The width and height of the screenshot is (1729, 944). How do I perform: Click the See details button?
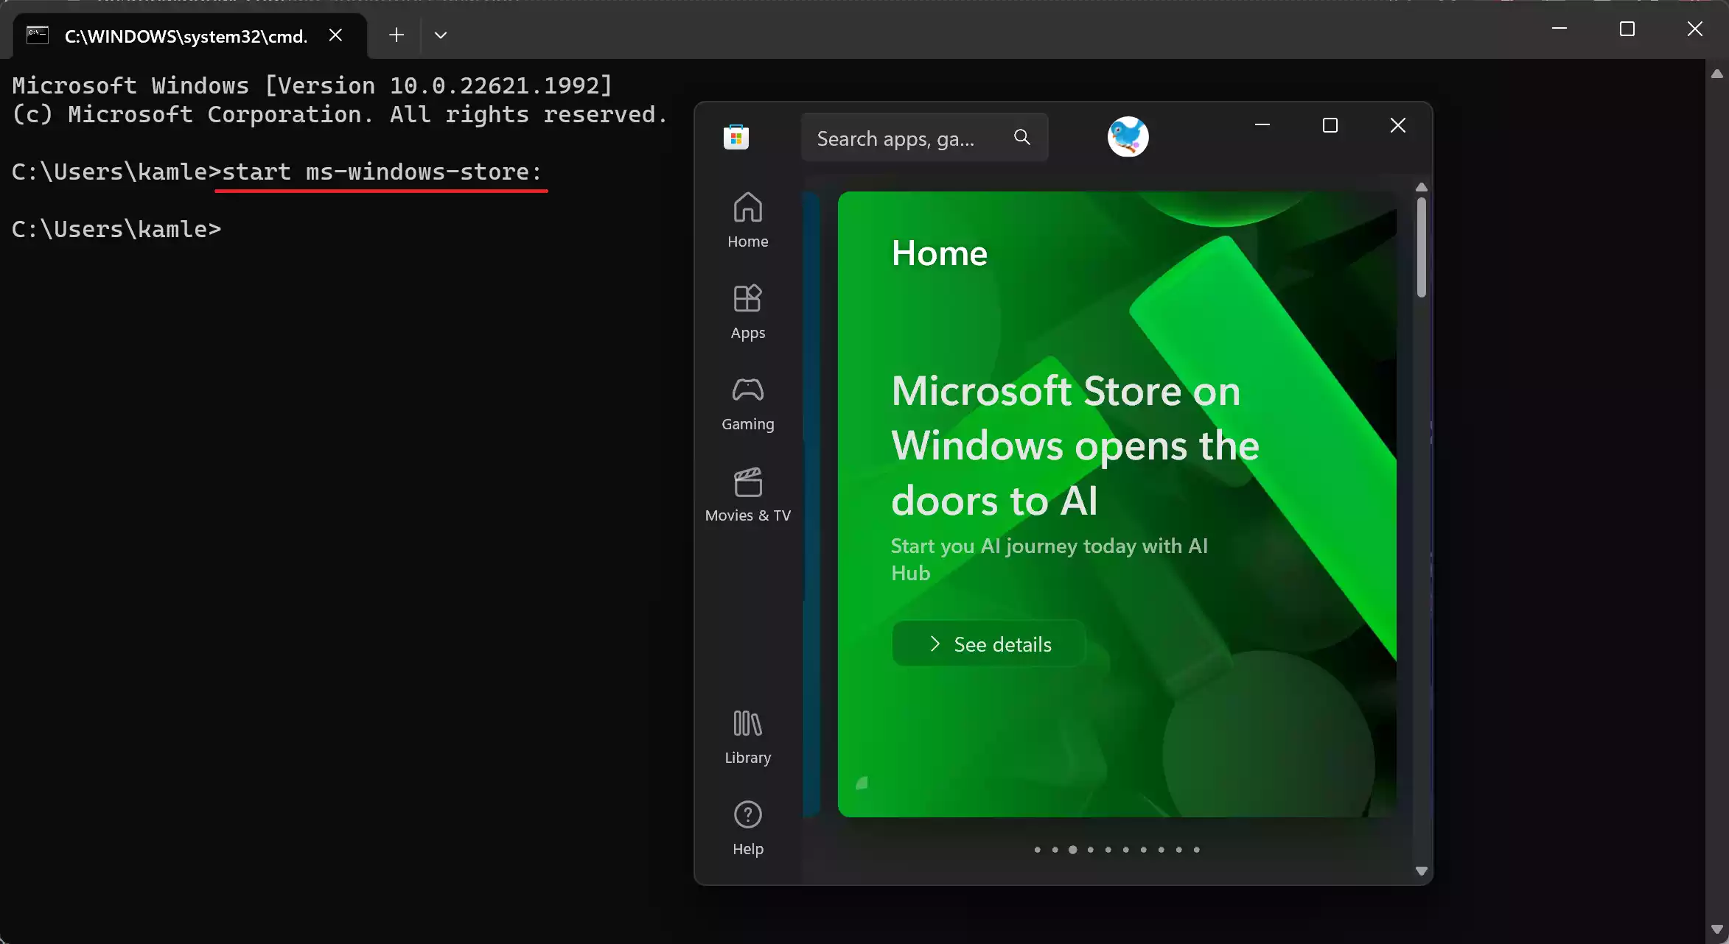pos(988,644)
